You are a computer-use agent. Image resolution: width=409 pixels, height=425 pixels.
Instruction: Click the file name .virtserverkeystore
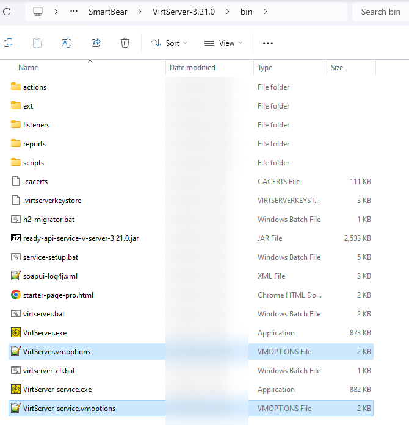click(x=52, y=201)
